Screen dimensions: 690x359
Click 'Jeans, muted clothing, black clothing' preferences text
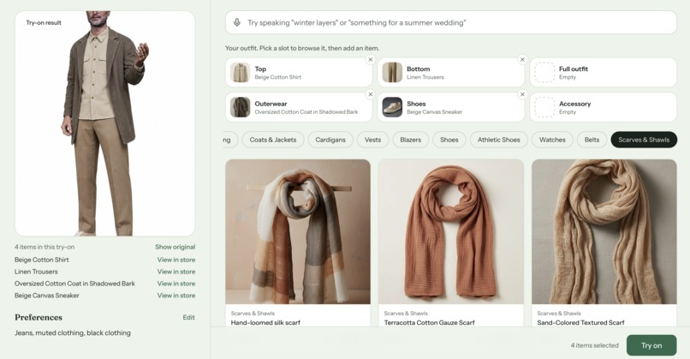pos(73,333)
